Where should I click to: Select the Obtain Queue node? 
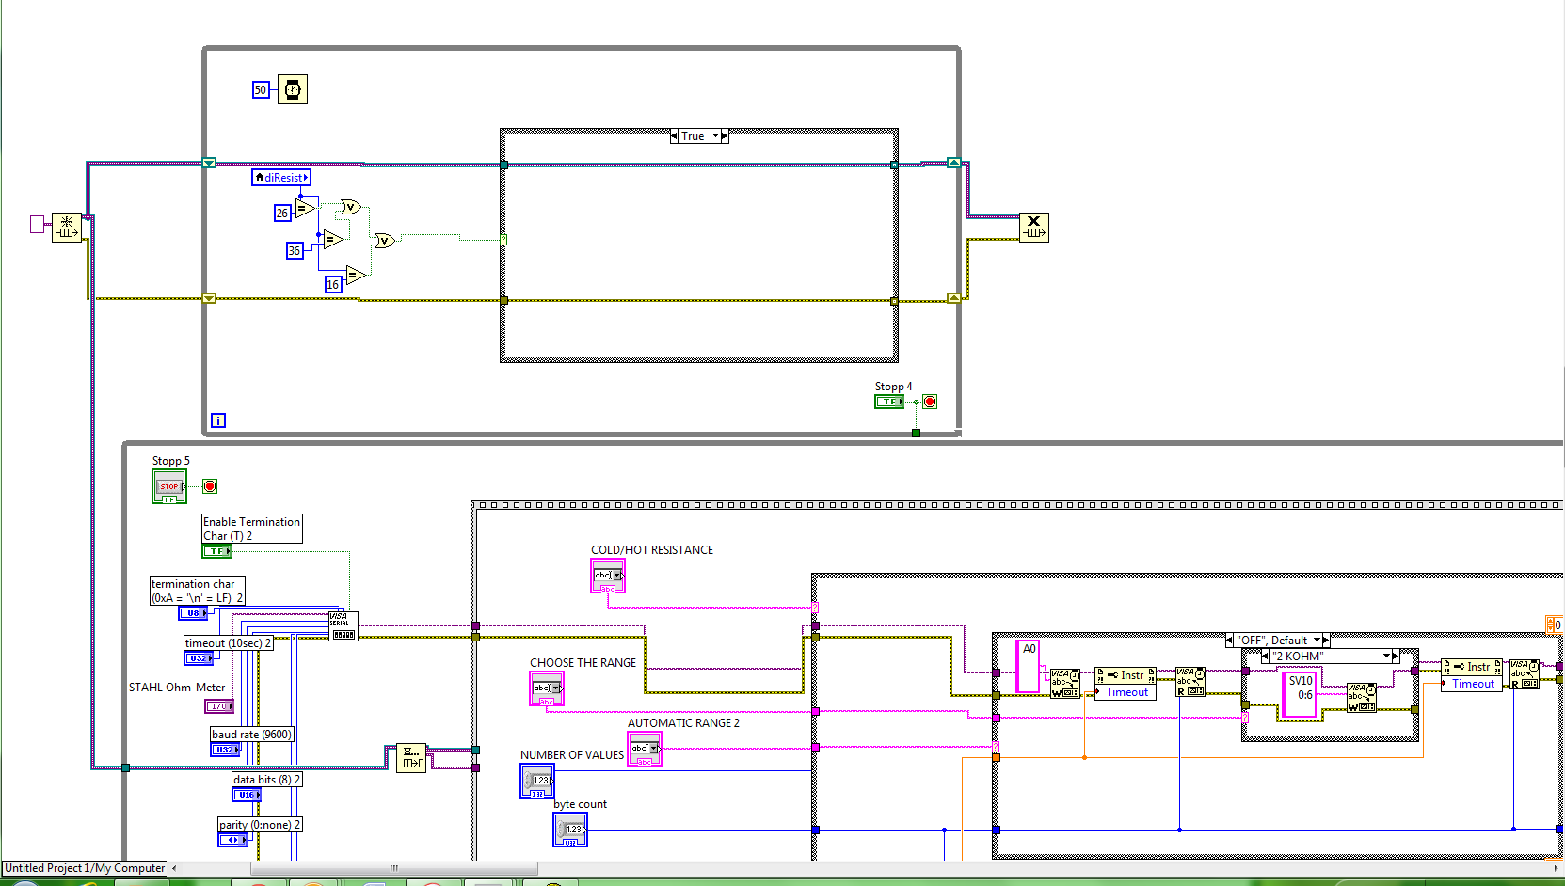pyautogui.click(x=67, y=227)
